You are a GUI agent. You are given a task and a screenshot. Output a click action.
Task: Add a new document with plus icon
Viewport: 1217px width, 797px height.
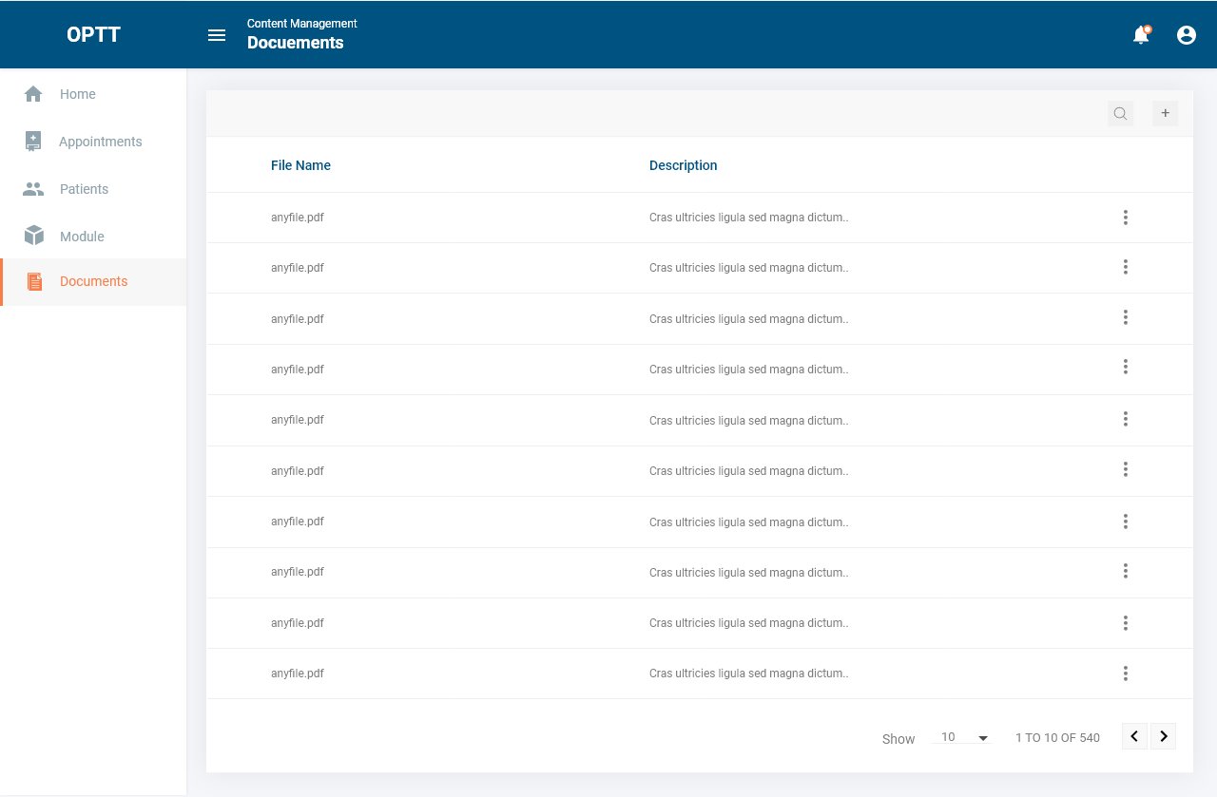1165,114
